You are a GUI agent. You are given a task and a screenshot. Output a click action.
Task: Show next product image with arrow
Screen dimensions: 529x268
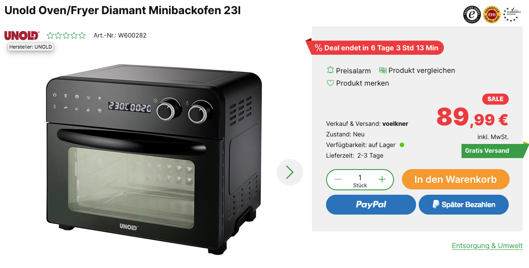(x=290, y=172)
